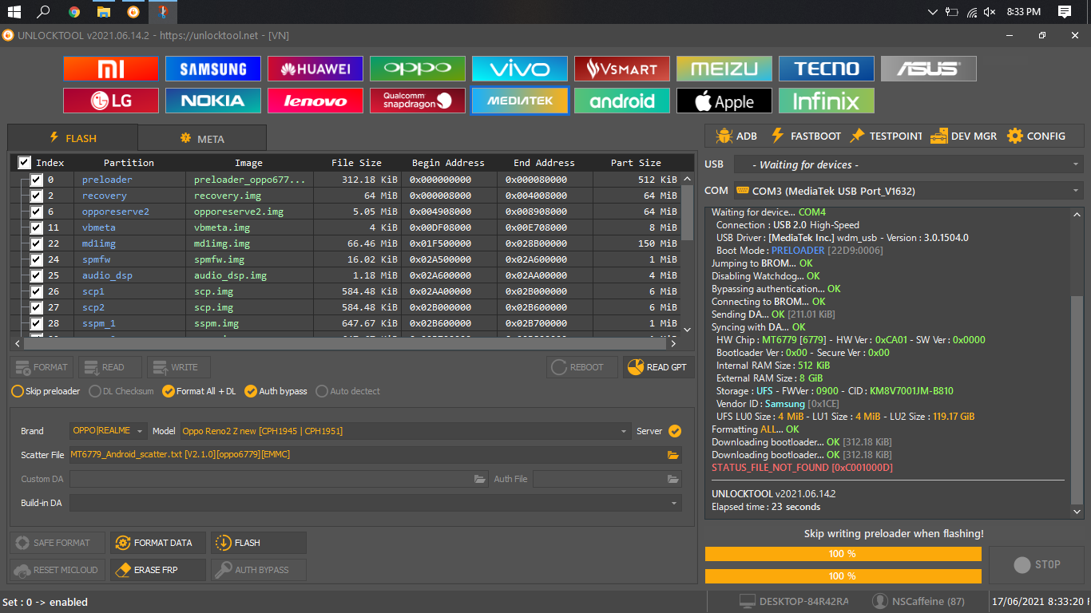Click the READ GPT button
The width and height of the screenshot is (1091, 613).
pyautogui.click(x=658, y=367)
